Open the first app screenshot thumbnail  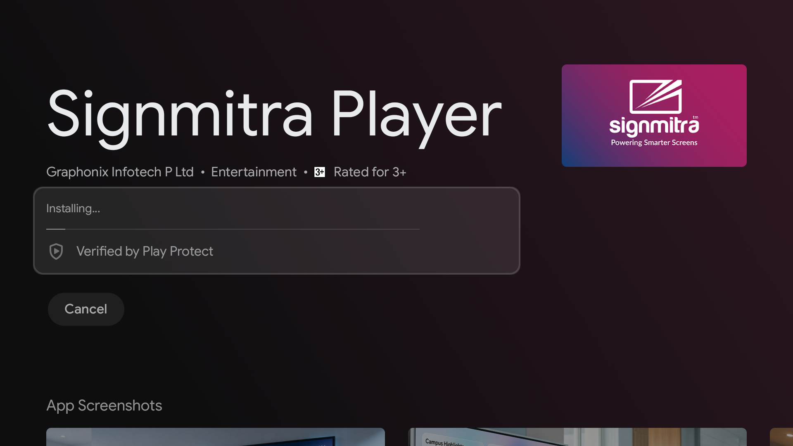point(216,437)
